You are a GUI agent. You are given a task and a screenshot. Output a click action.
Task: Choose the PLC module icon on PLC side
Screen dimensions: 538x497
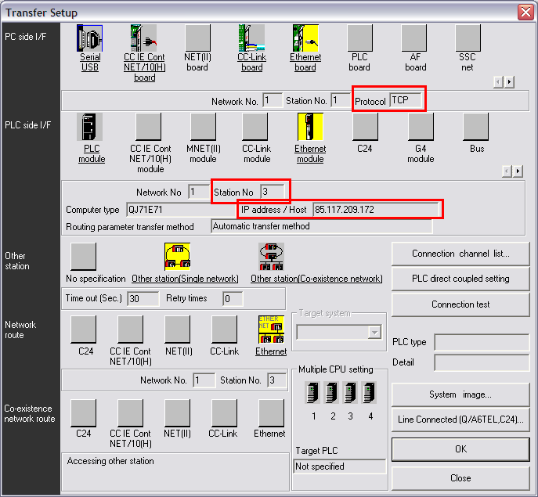pyautogui.click(x=89, y=127)
